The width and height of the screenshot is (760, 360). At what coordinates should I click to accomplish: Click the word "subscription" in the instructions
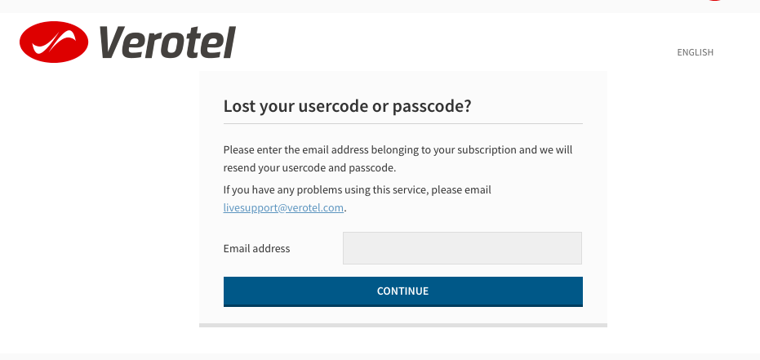[x=487, y=149]
